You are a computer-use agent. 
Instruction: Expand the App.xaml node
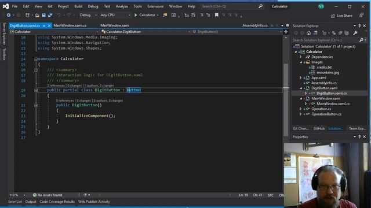tap(300, 77)
